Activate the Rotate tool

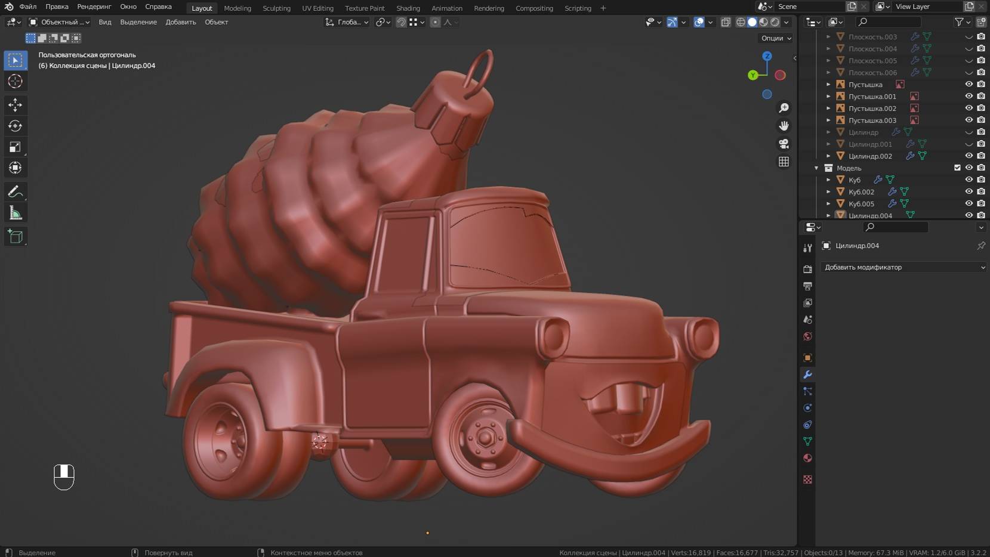point(16,126)
